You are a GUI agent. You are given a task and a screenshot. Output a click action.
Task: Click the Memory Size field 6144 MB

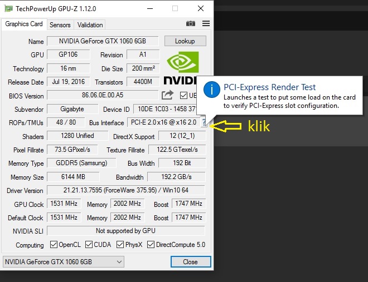click(x=73, y=177)
